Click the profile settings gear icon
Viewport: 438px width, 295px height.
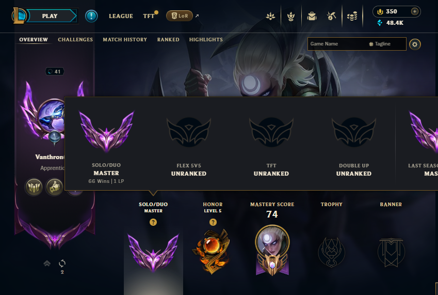[415, 44]
